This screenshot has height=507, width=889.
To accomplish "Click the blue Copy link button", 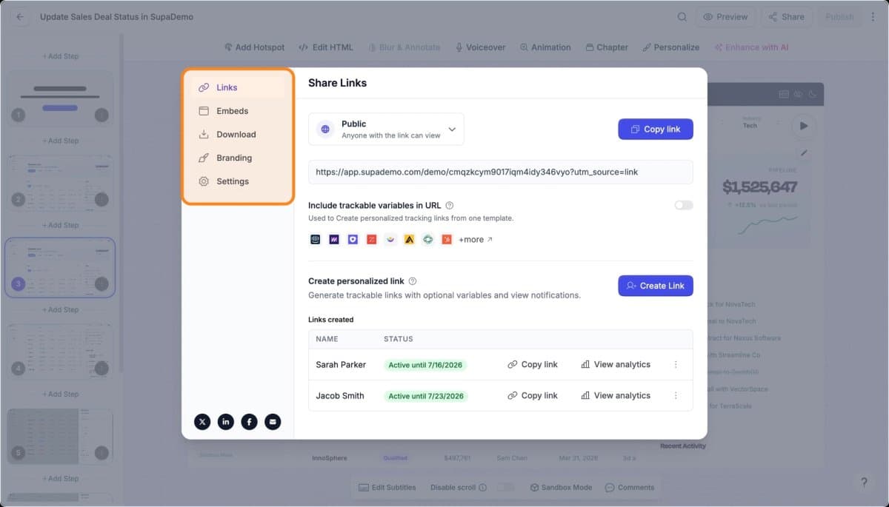I will coord(656,129).
